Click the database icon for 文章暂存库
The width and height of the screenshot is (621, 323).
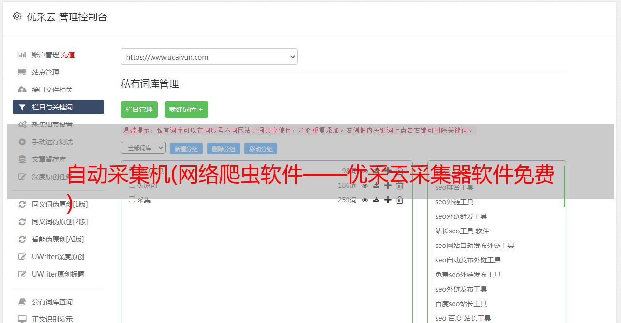[x=22, y=159]
